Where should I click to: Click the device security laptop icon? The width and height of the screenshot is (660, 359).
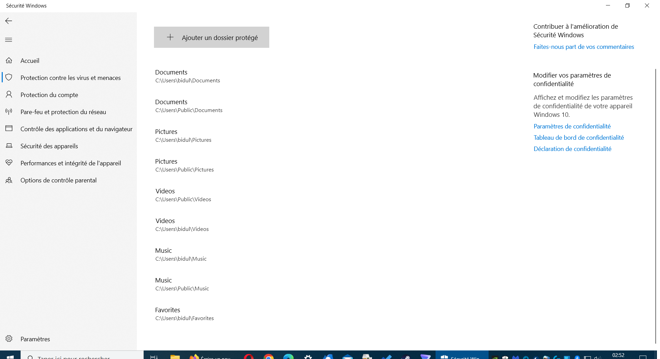click(x=9, y=146)
